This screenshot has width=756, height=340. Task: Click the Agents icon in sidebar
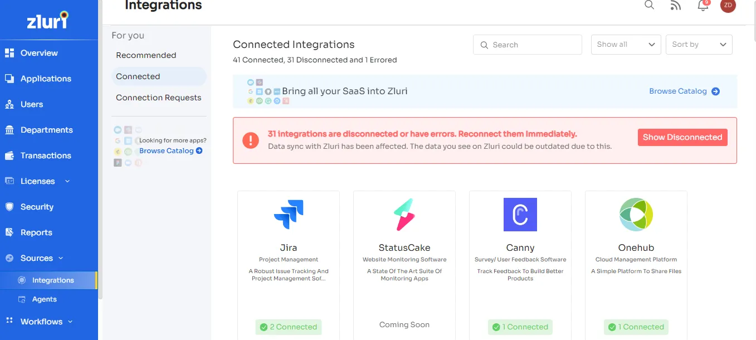pos(22,299)
